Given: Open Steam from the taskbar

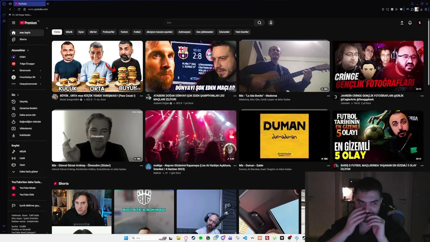Looking at the screenshot, I should (x=193, y=238).
